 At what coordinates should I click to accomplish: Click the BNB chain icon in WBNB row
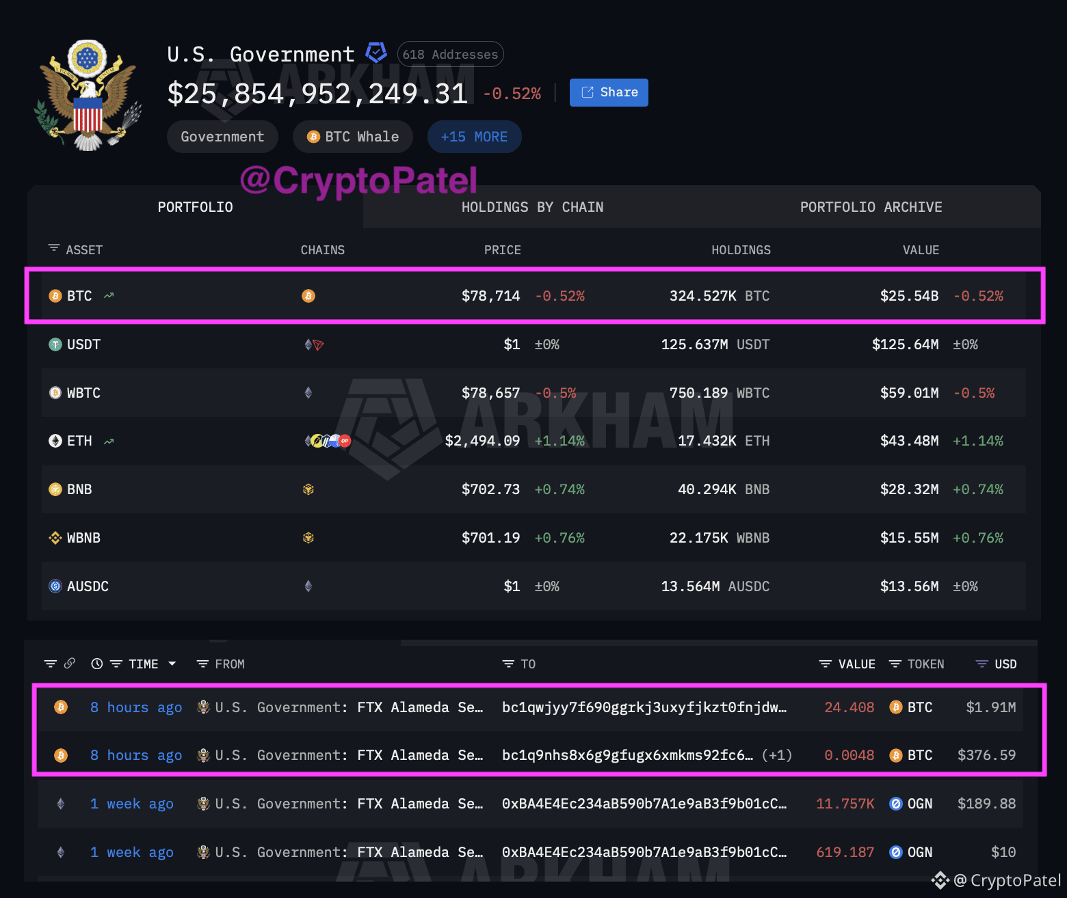pyautogui.click(x=308, y=538)
